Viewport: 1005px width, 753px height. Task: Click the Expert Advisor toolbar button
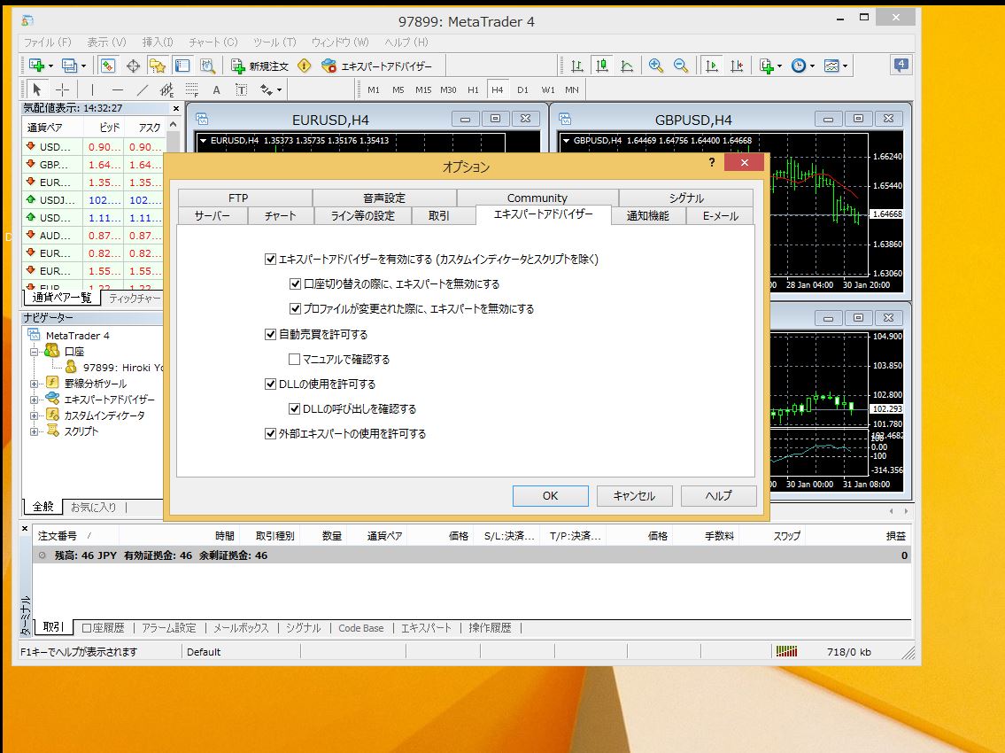[377, 66]
